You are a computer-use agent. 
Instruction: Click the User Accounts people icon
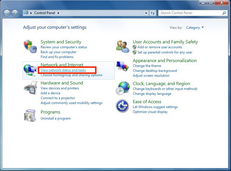click(x=122, y=46)
